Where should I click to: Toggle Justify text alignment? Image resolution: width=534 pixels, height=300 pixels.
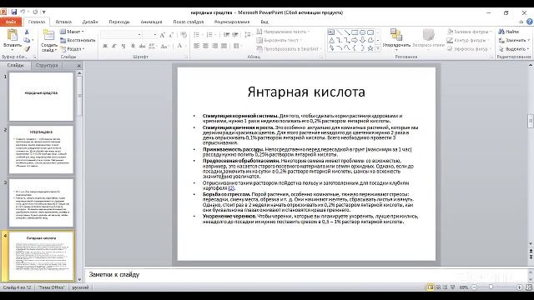pos(224,46)
